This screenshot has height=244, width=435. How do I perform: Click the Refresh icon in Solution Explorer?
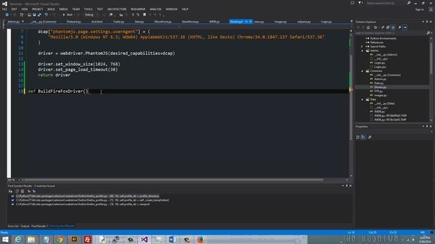pyautogui.click(x=383, y=27)
